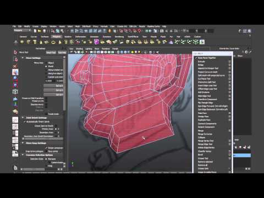Open the Bevel option box

pyautogui.click(x=229, y=155)
